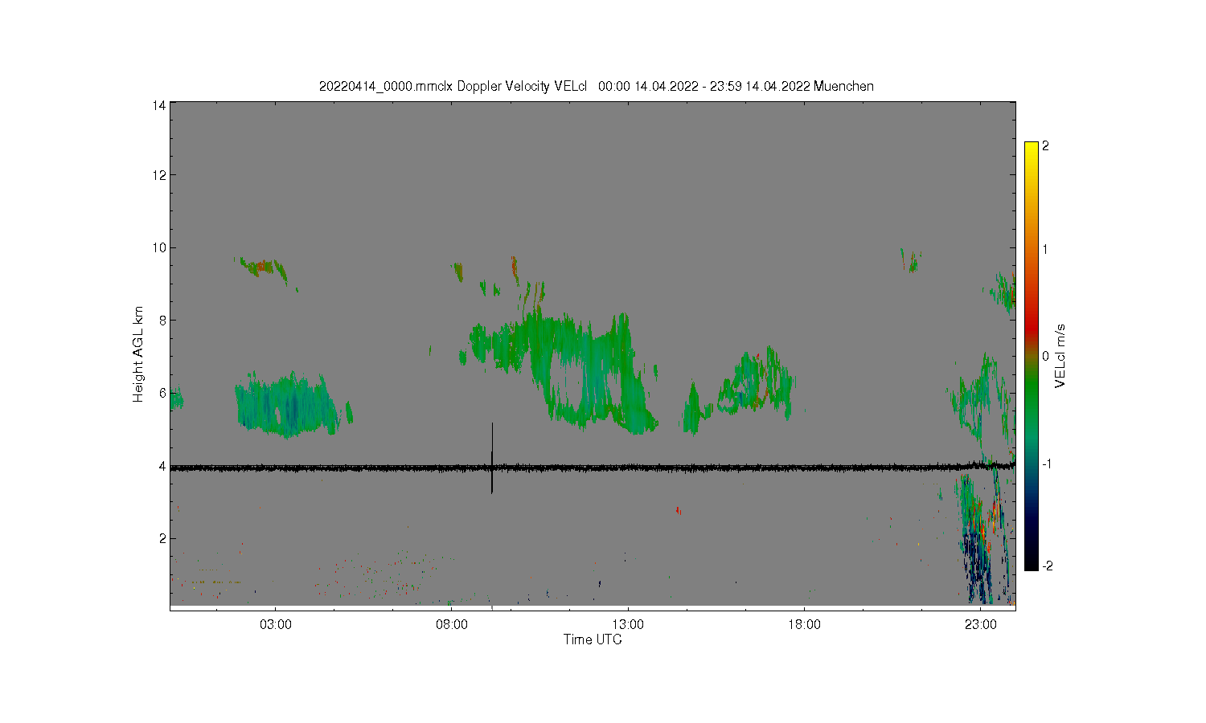Click the '18:00' time tick label
1206x723 pixels.
(x=804, y=625)
